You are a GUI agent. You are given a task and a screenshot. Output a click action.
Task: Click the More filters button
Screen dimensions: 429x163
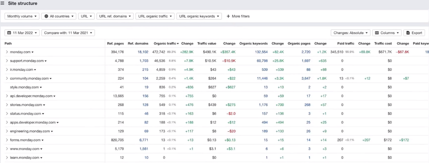click(x=238, y=16)
